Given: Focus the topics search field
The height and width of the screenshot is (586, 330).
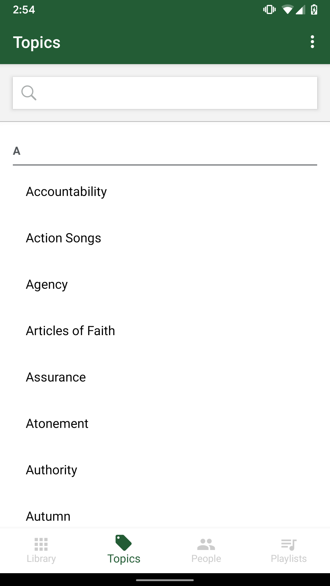Looking at the screenshot, I should click(x=177, y=93).
